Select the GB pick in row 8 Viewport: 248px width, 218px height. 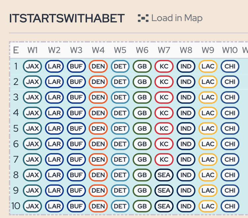tap(142, 175)
